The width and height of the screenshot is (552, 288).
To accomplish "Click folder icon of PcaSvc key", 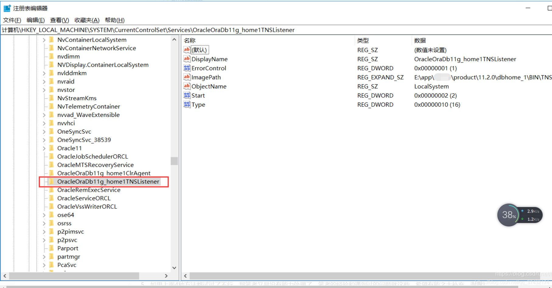I will [51, 265].
